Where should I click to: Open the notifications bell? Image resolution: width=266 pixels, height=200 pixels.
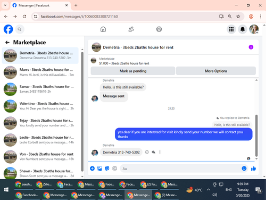[243, 29]
